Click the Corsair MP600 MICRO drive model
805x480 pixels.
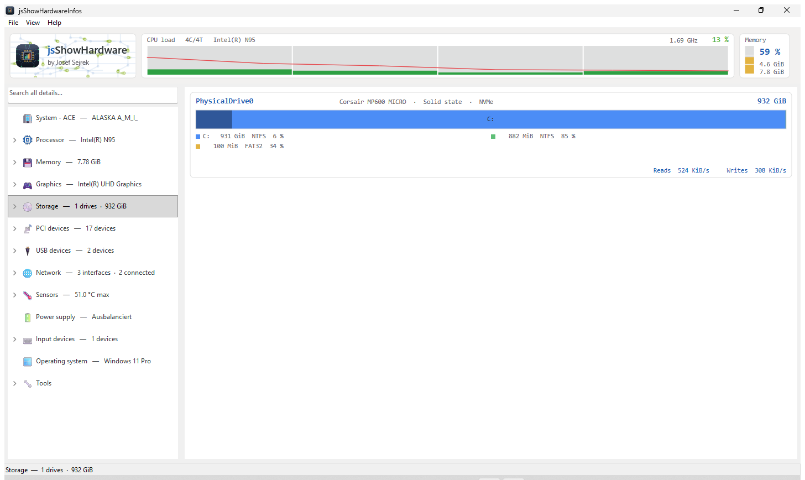(x=373, y=102)
